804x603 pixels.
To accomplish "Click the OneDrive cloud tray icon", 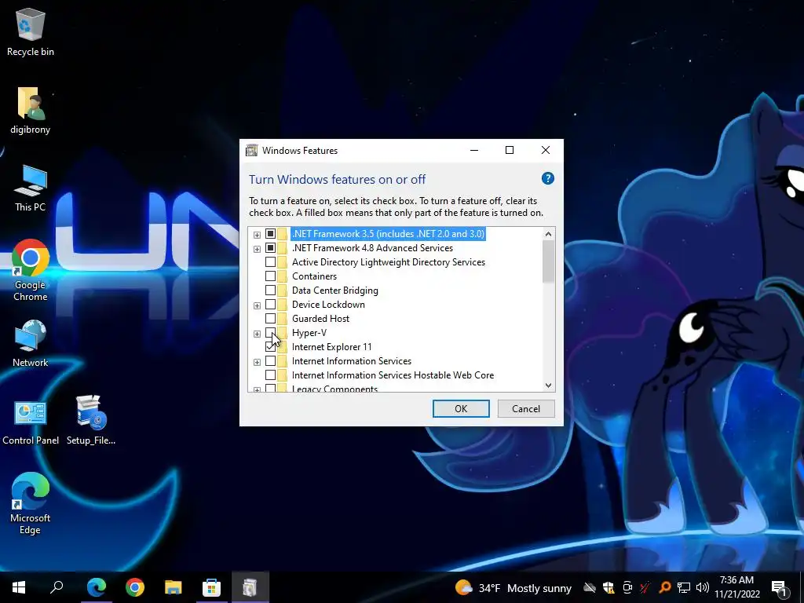I will tap(590, 587).
